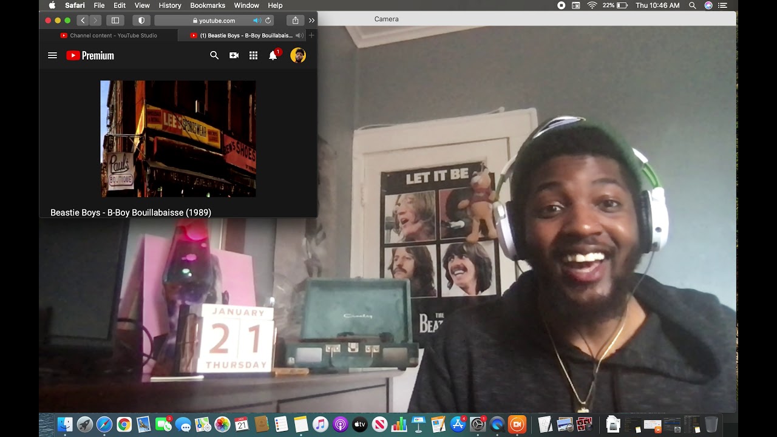Open Notes in the Dock
This screenshot has height=437, width=777.
pyautogui.click(x=300, y=424)
